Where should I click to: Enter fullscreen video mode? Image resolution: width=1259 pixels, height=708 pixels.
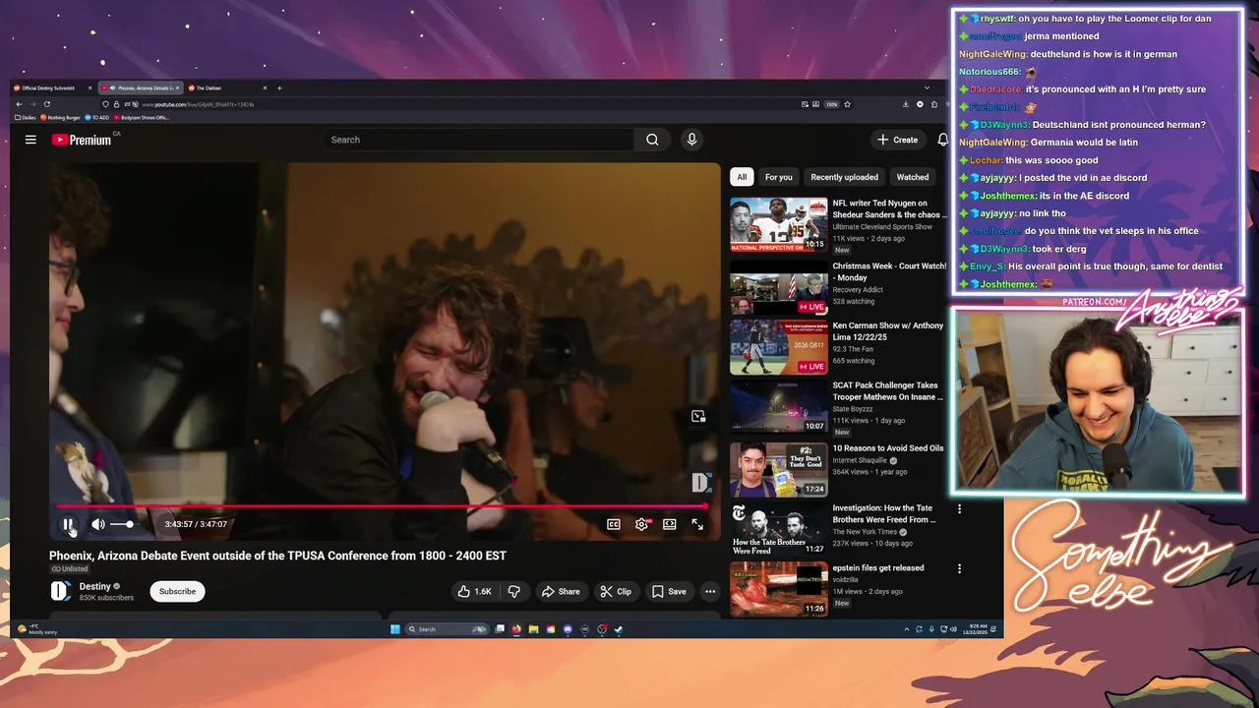[x=697, y=524]
